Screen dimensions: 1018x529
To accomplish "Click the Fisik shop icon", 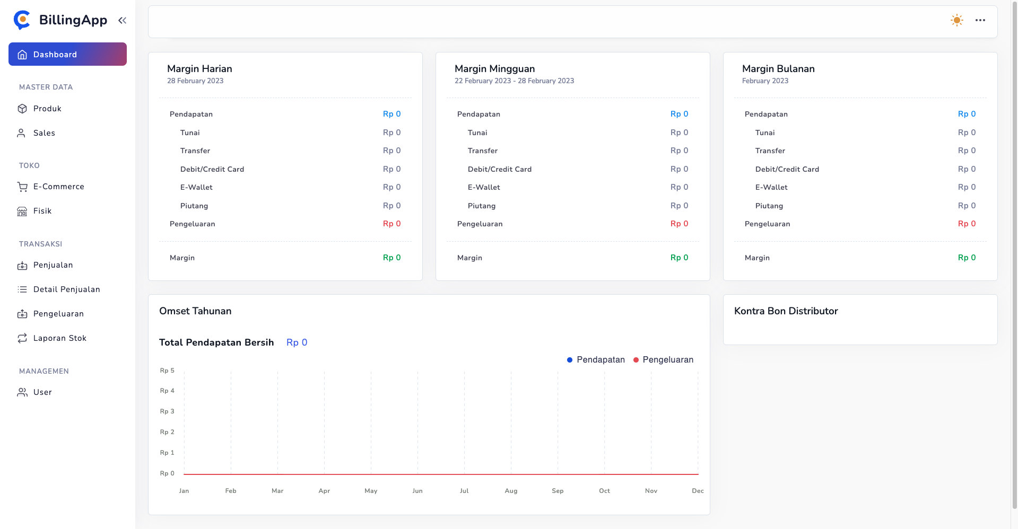I will [x=22, y=211].
